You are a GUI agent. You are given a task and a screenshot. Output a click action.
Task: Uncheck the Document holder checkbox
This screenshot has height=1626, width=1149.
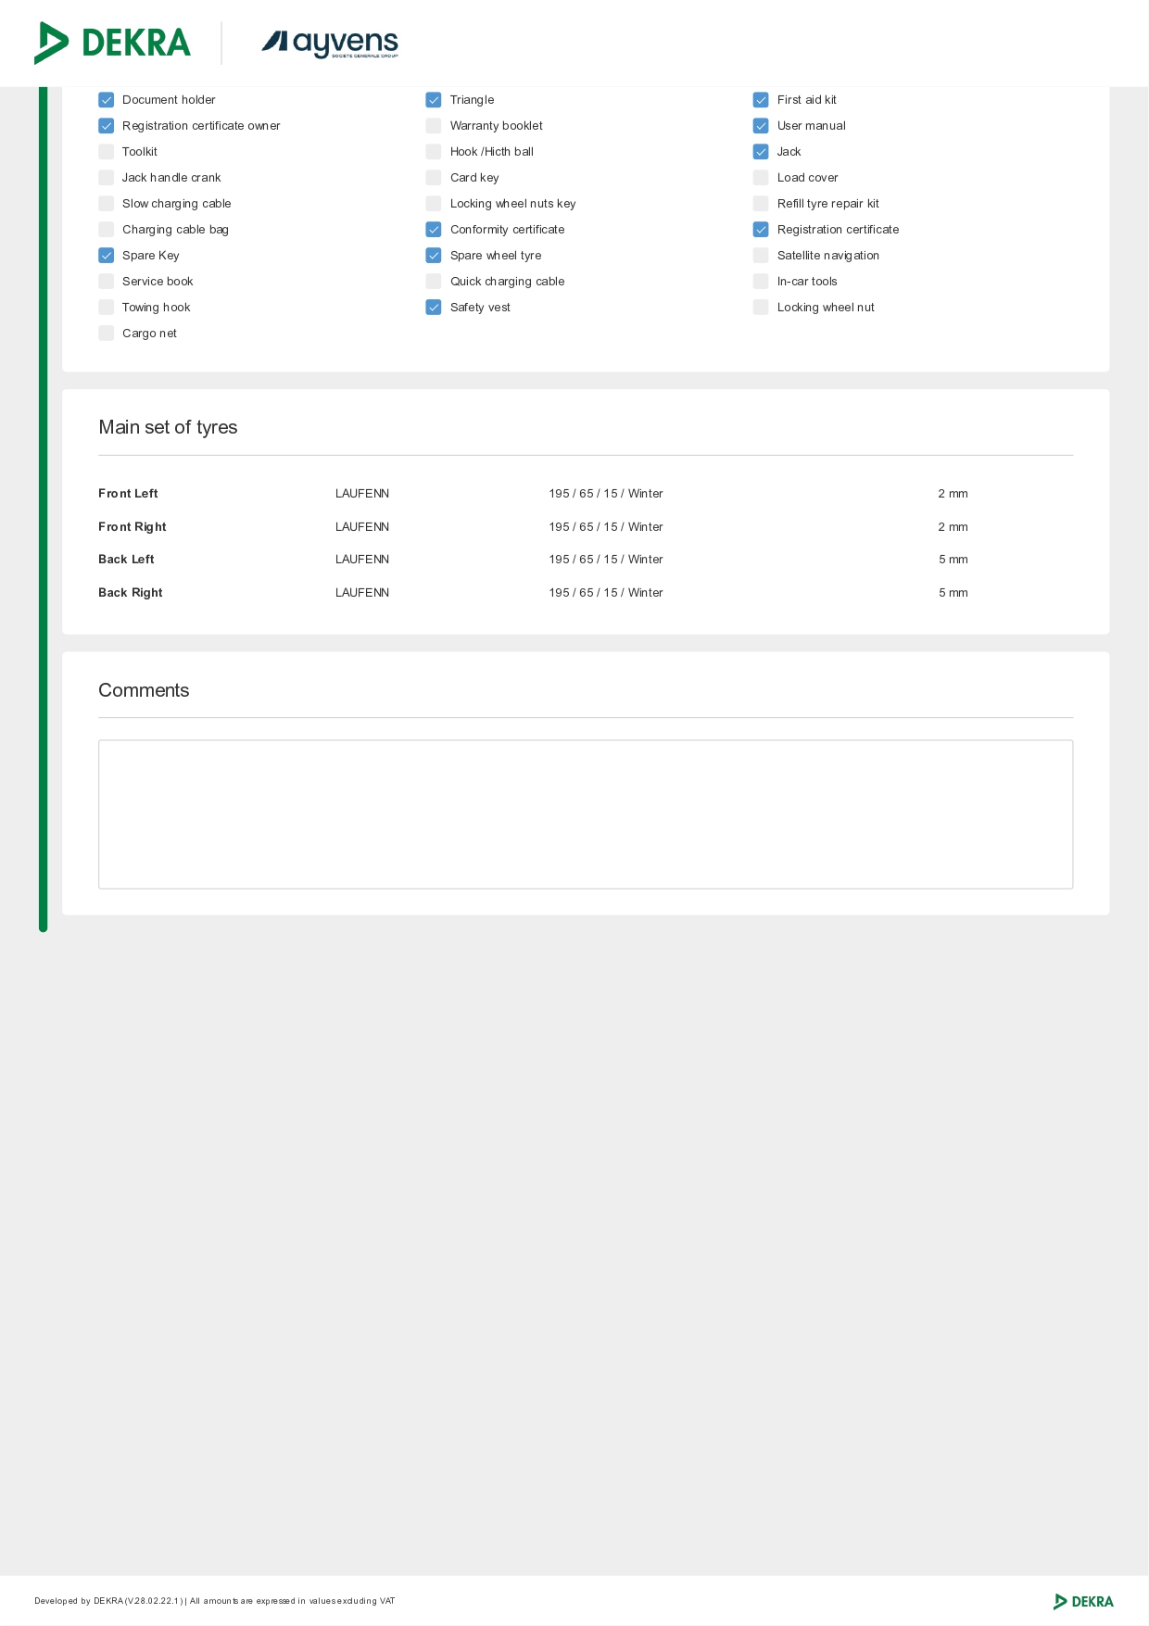pyautogui.click(x=107, y=100)
